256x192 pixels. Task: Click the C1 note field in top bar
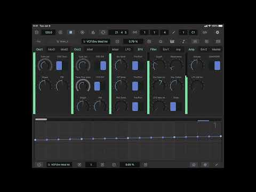pyautogui.click(x=193, y=33)
